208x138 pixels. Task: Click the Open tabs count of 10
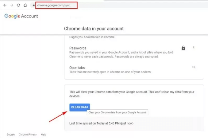[194, 67]
